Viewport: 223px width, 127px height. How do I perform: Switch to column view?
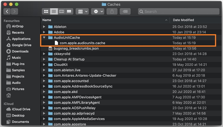click(61, 11)
